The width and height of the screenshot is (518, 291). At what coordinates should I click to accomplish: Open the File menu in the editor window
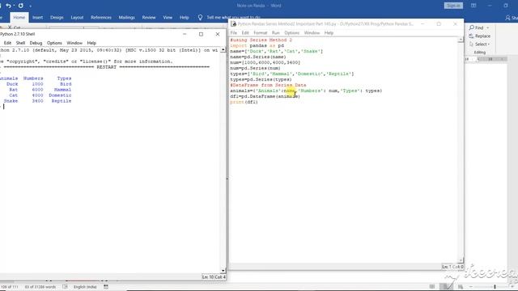pyautogui.click(x=234, y=33)
